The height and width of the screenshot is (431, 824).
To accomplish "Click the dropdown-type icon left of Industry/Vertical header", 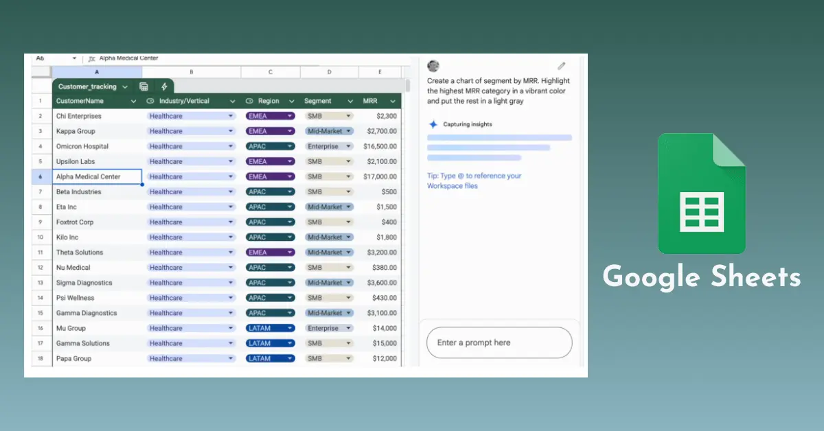I will 150,102.
